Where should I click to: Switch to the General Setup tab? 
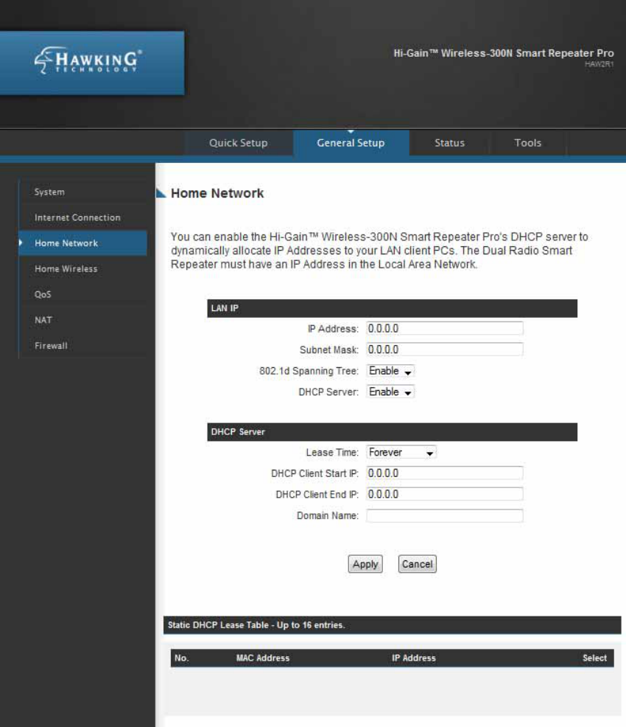tap(351, 143)
